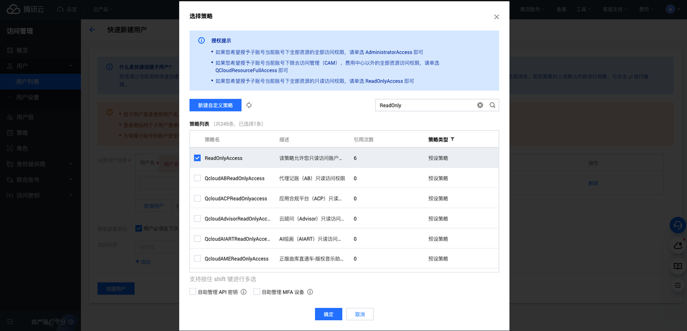Screen dimensions: 687x331
Task: Click the ReadOnlyAccess policy name
Action: (x=223, y=158)
